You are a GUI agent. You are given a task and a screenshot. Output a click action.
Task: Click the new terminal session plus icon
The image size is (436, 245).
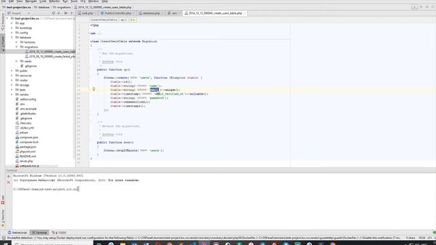coord(8,176)
